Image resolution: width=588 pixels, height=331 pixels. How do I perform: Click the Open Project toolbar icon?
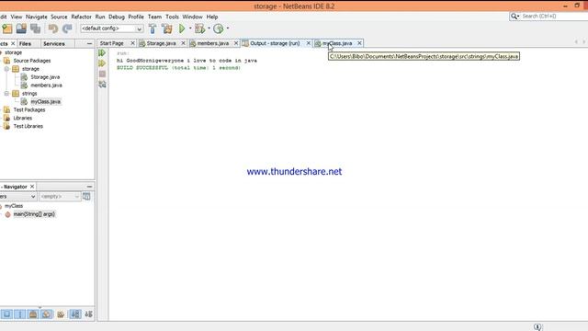[x=21, y=29]
